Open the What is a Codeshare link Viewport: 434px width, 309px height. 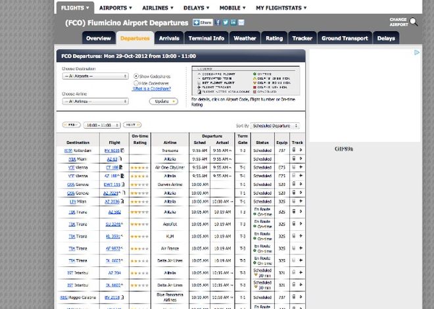coord(151,89)
